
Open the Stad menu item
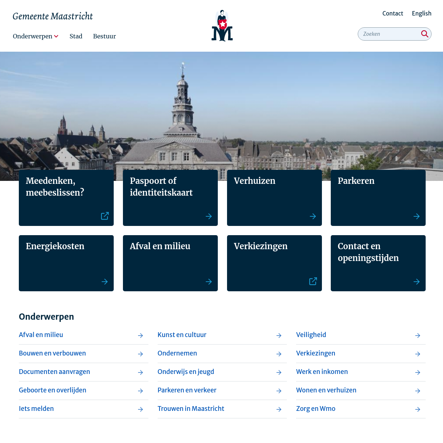(x=76, y=36)
